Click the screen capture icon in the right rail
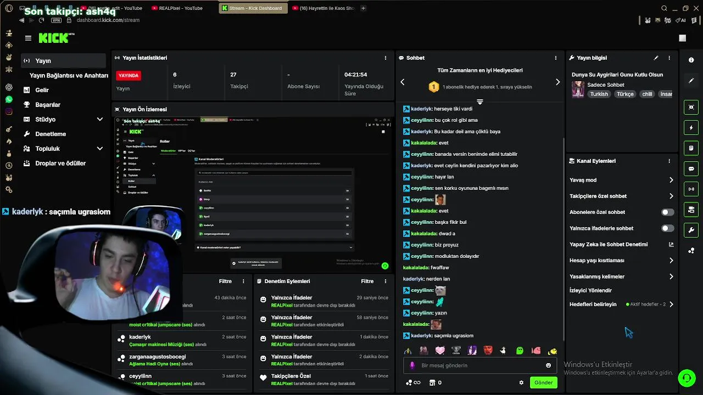The image size is (703, 395). pos(691,107)
